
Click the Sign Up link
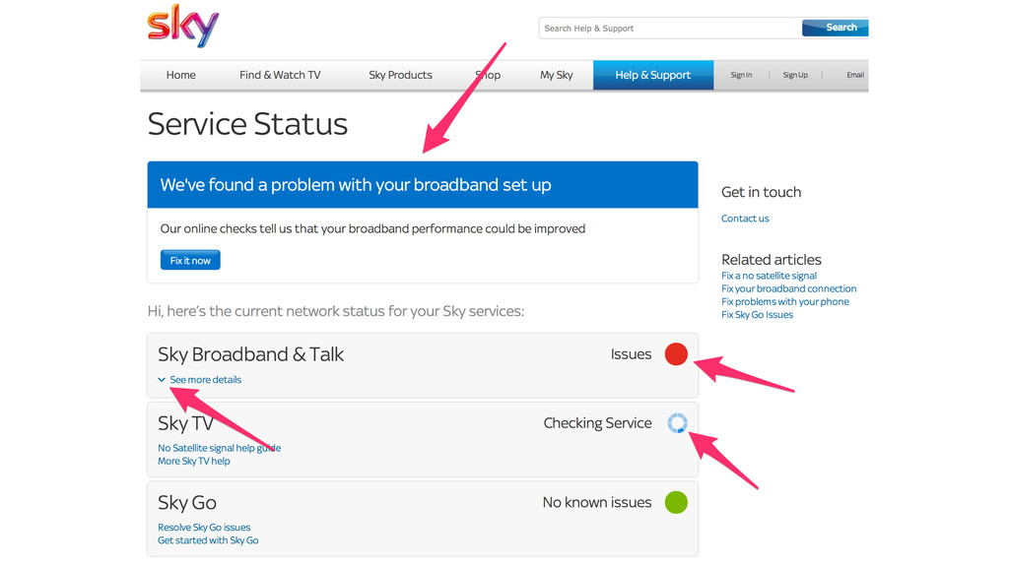coord(795,75)
